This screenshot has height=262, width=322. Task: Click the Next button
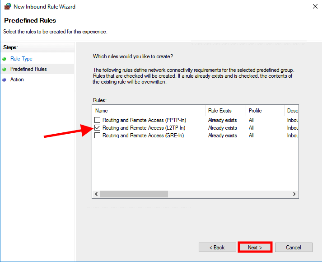255,247
